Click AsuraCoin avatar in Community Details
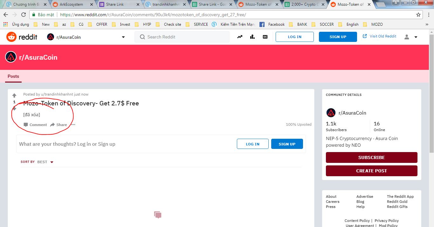434x227 pixels. coord(331,113)
